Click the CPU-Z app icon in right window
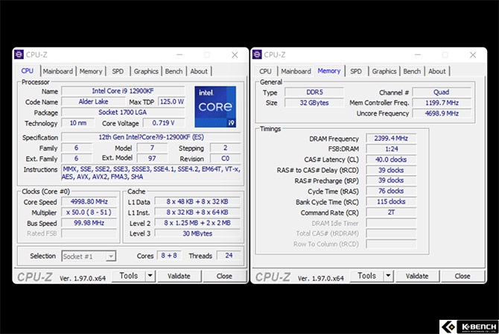Viewport: 499px width, 334px height. (257, 54)
